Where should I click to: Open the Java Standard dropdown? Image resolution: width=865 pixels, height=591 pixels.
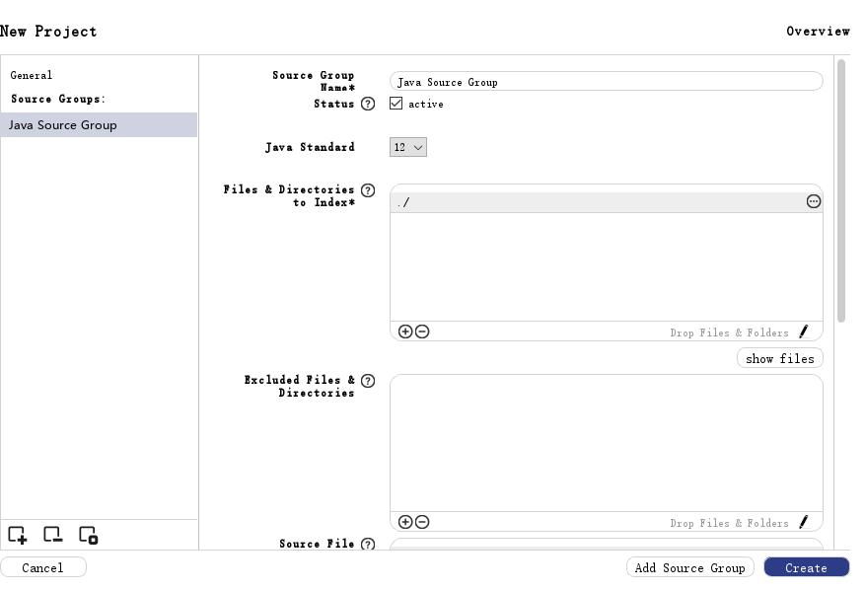(x=408, y=148)
